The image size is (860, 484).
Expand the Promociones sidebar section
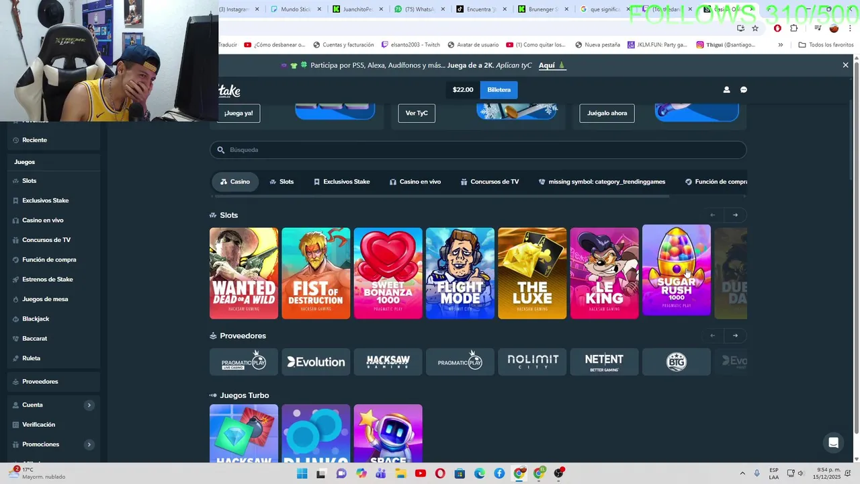click(89, 444)
